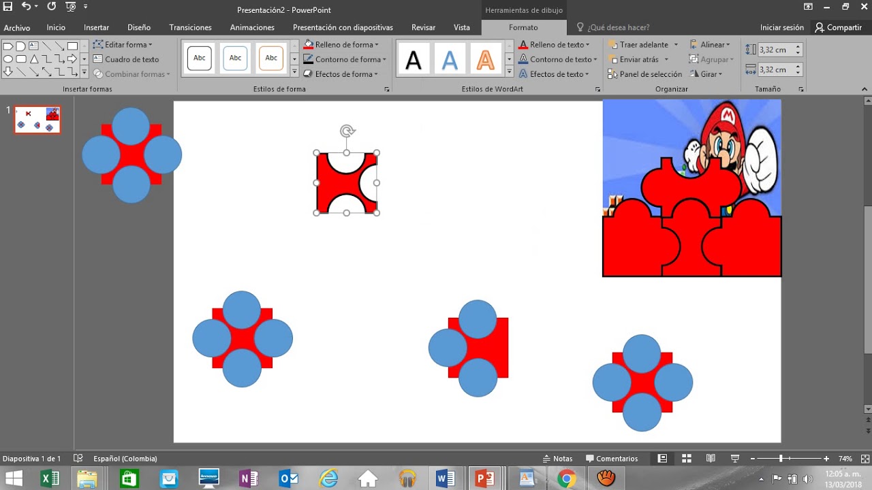Start slideshow from beginning icon in the title bar
Screen dimensions: 872x490
(71, 7)
